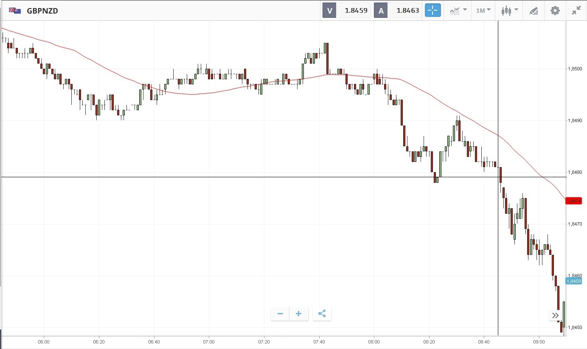Click the 08:00 time axis label
Image resolution: width=587 pixels, height=349 pixels.
tap(374, 341)
